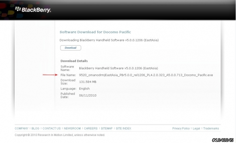Screen dimensions: 236x143
Task: View the Privacy Policy link
Action: tap(181, 128)
